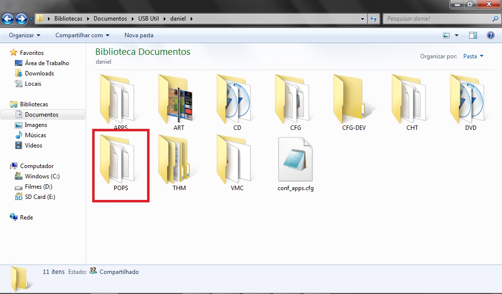Open SD Card (E:) drive

click(40, 197)
